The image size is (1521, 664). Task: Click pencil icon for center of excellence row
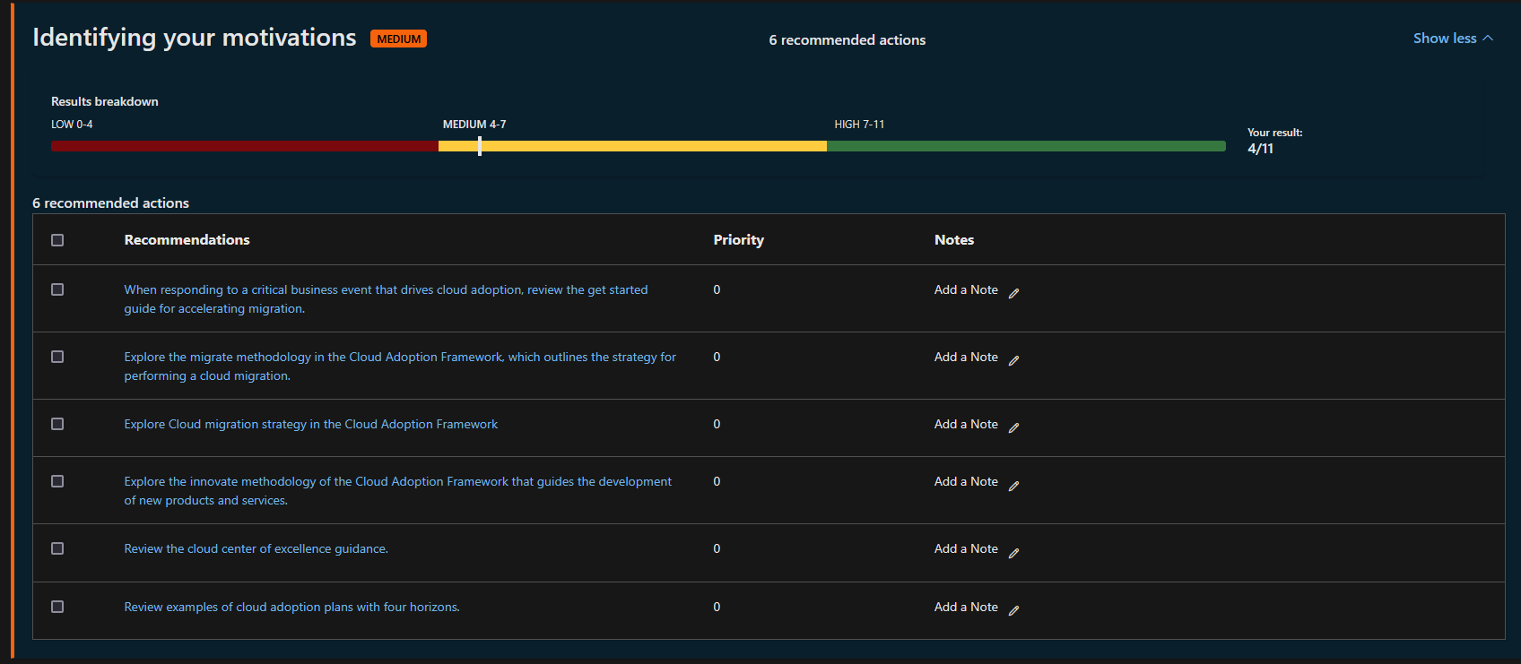[x=1013, y=553]
